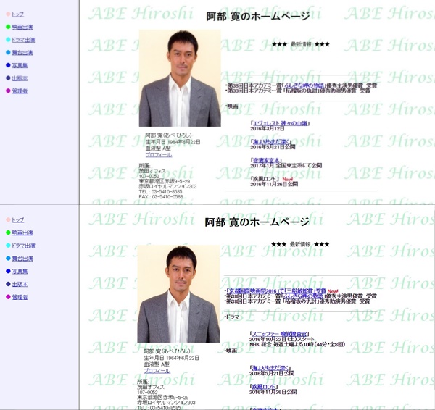
Task: Click 柘榴坂の仇討 award line in lower page
Action: [298, 301]
